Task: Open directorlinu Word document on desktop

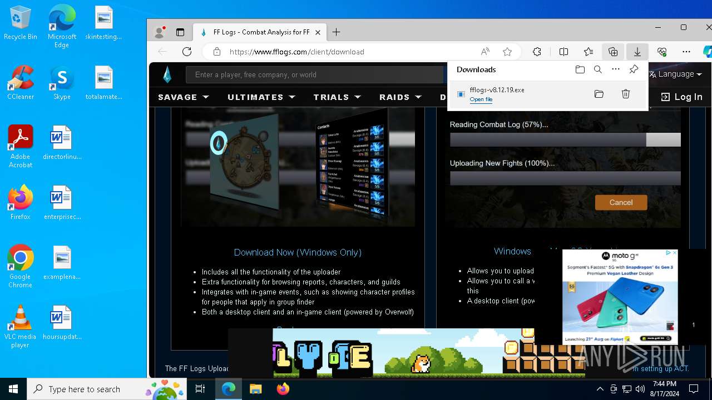Action: [62, 143]
